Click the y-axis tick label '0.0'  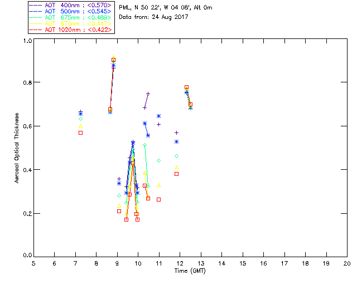tap(27, 255)
